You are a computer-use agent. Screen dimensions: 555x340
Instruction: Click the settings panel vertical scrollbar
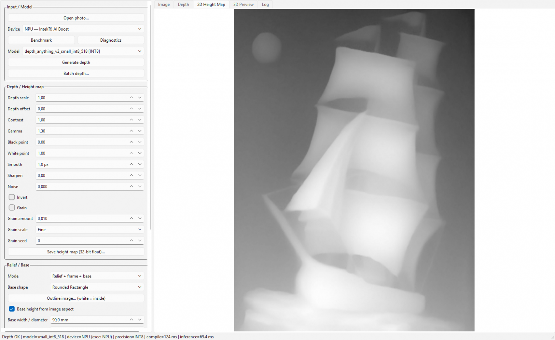pos(151,117)
